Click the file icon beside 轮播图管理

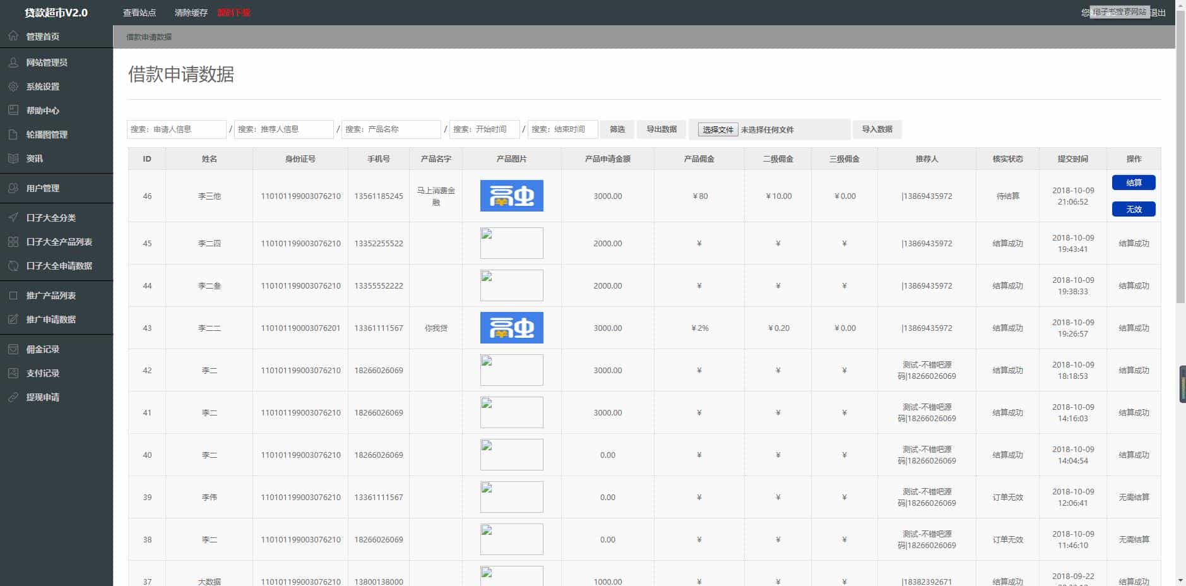tap(13, 135)
